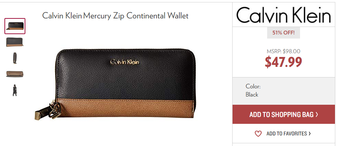The image size is (337, 146).
Task: Show the back-view wallet thumbnail
Action: [x=15, y=42]
